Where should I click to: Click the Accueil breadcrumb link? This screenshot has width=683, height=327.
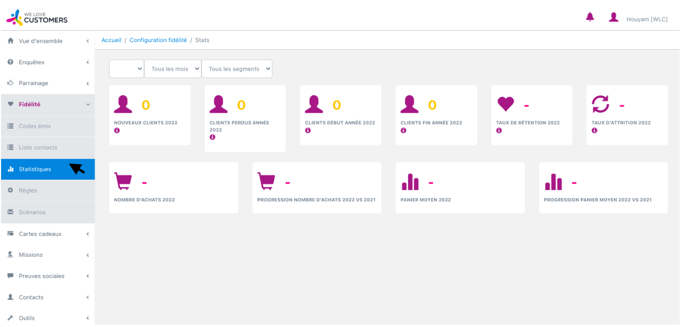(x=111, y=40)
